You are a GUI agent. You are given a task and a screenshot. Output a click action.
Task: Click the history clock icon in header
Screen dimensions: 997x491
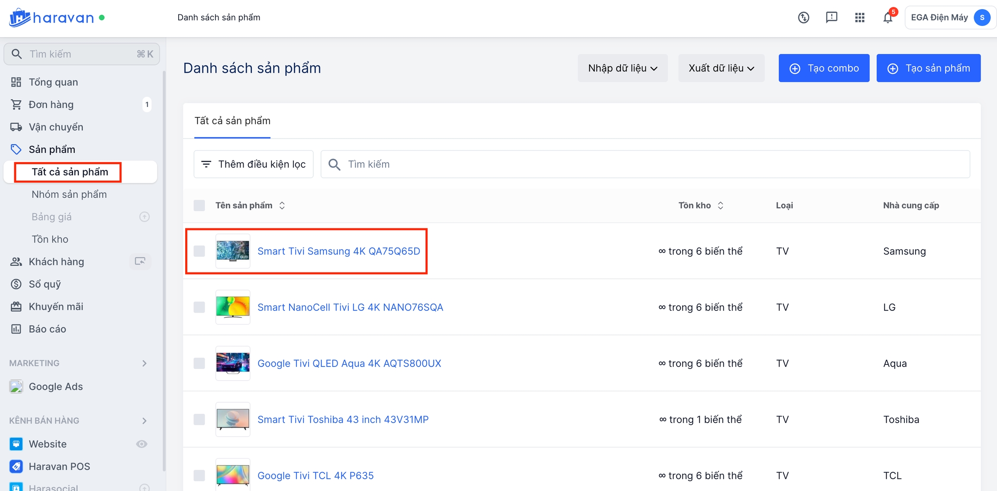click(803, 18)
